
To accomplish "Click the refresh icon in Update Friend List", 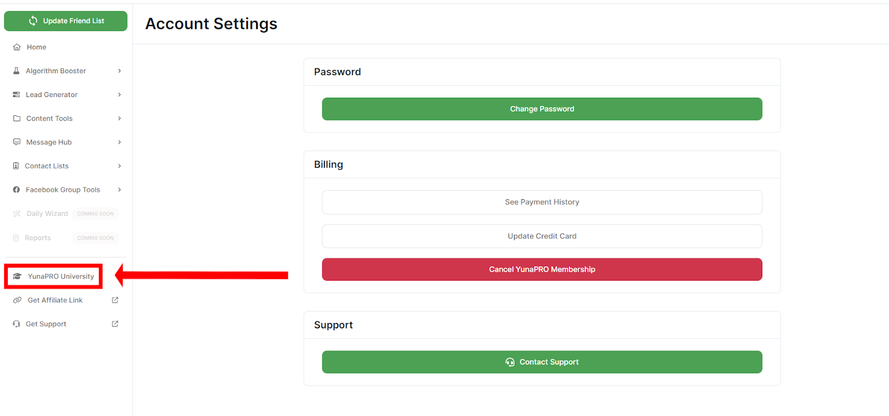I will 33,21.
